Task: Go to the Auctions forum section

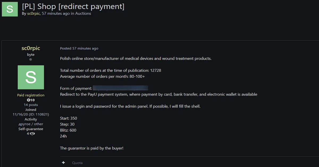Action: (83, 14)
